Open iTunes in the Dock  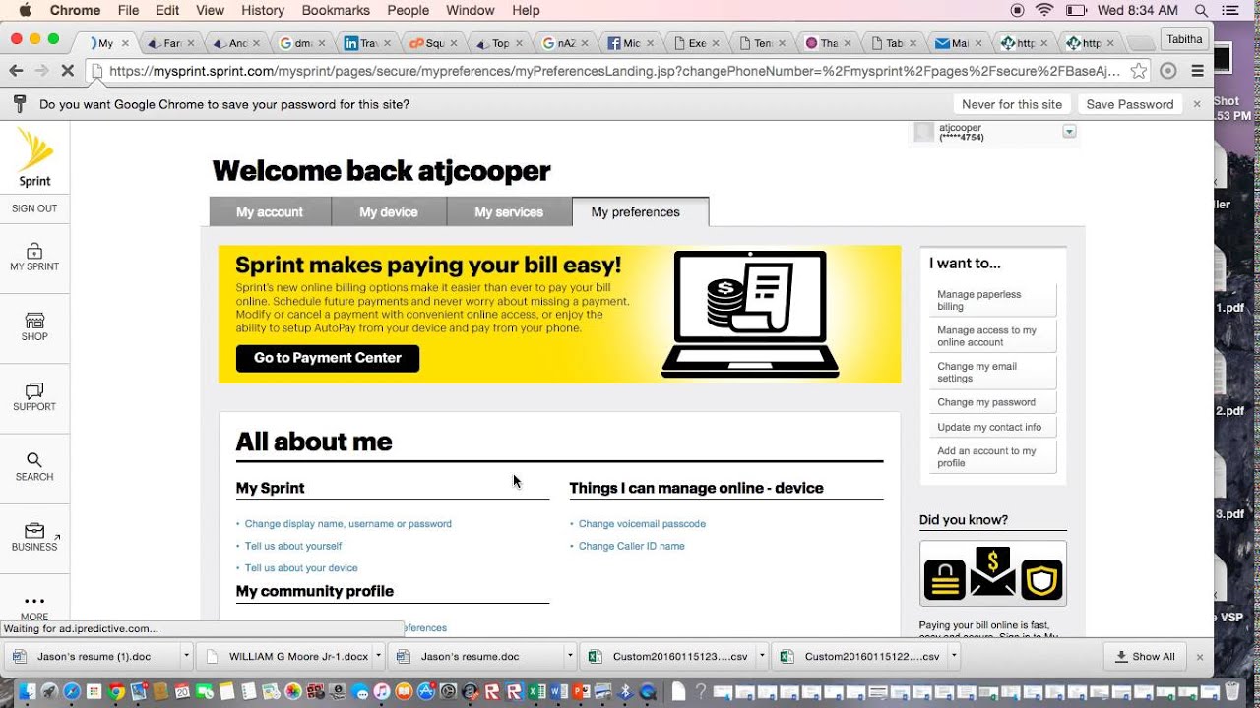[381, 692]
